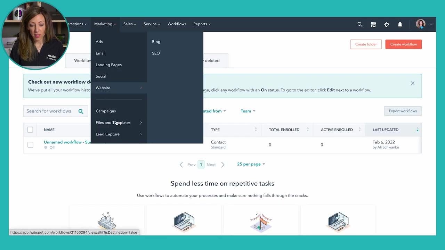This screenshot has height=250, width=445.
Task: Open the notifications bell
Action: click(400, 24)
